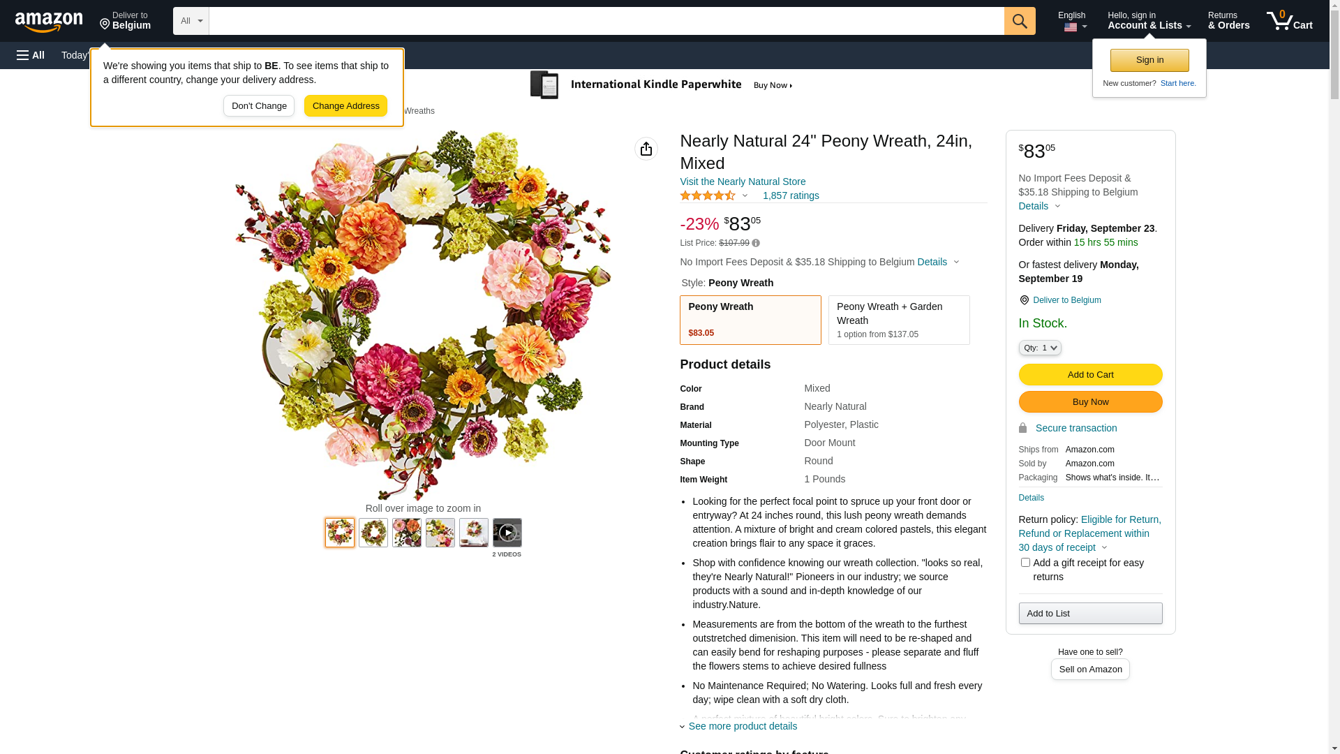Image resolution: width=1340 pixels, height=754 pixels.
Task: Open the search category All dropdown
Action: [x=191, y=21]
